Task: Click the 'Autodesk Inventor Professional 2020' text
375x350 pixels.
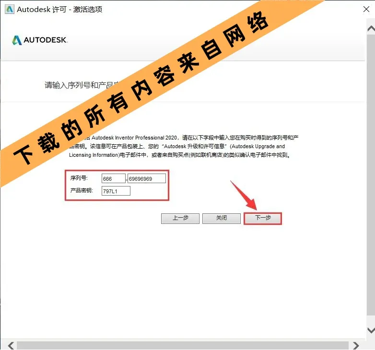Action: [x=134, y=138]
